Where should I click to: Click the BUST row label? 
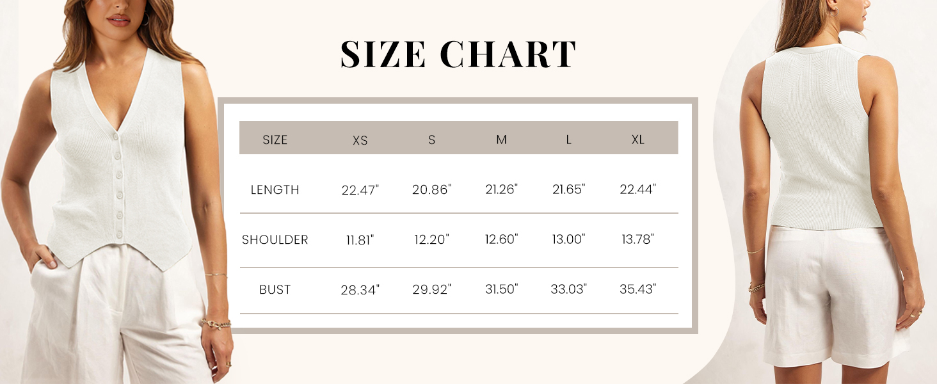point(275,290)
